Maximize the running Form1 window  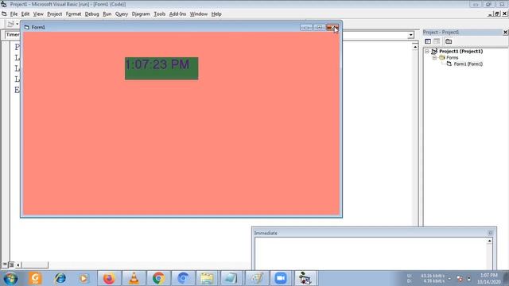[x=319, y=28]
